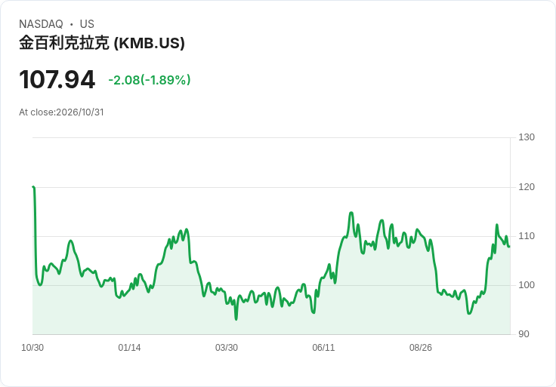The width and height of the screenshot is (556, 387).
Task: Click the 130 y-axis label
Action: click(x=527, y=137)
